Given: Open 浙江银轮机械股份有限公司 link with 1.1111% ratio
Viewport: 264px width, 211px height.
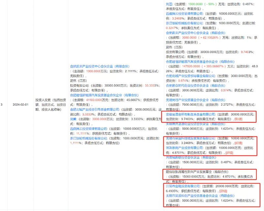Looking at the screenshot, I should click(x=88, y=138).
